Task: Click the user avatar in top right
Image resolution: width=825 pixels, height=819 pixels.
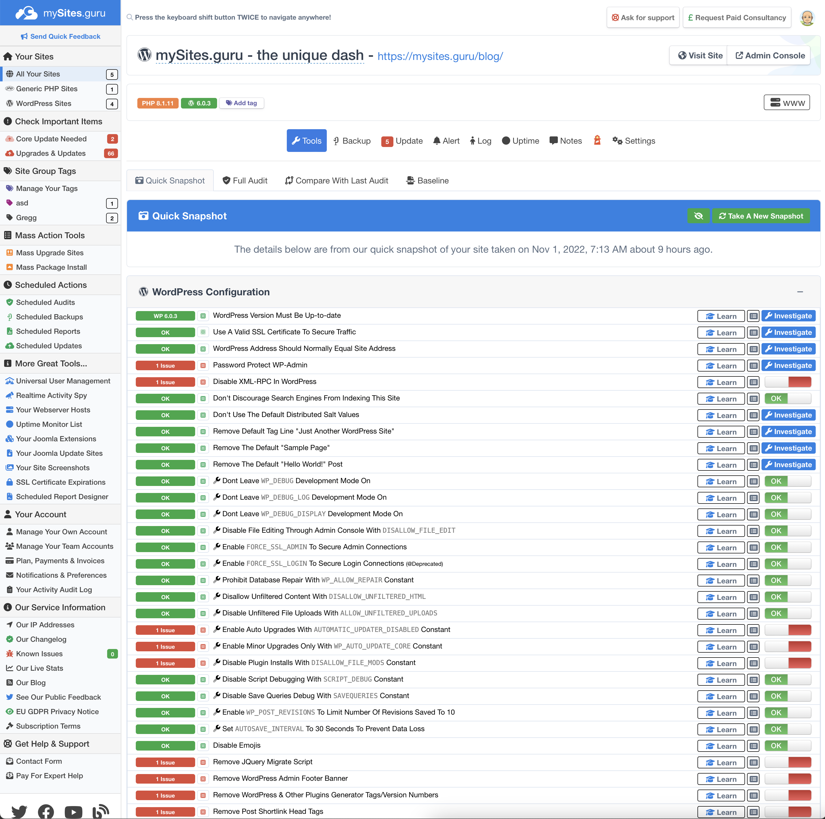Action: [807, 18]
